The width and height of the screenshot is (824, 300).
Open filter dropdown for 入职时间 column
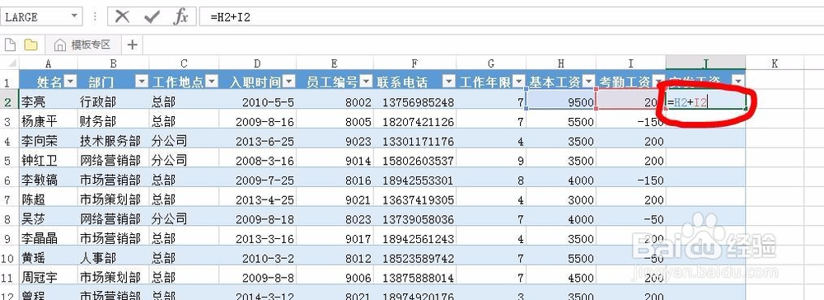tap(288, 82)
